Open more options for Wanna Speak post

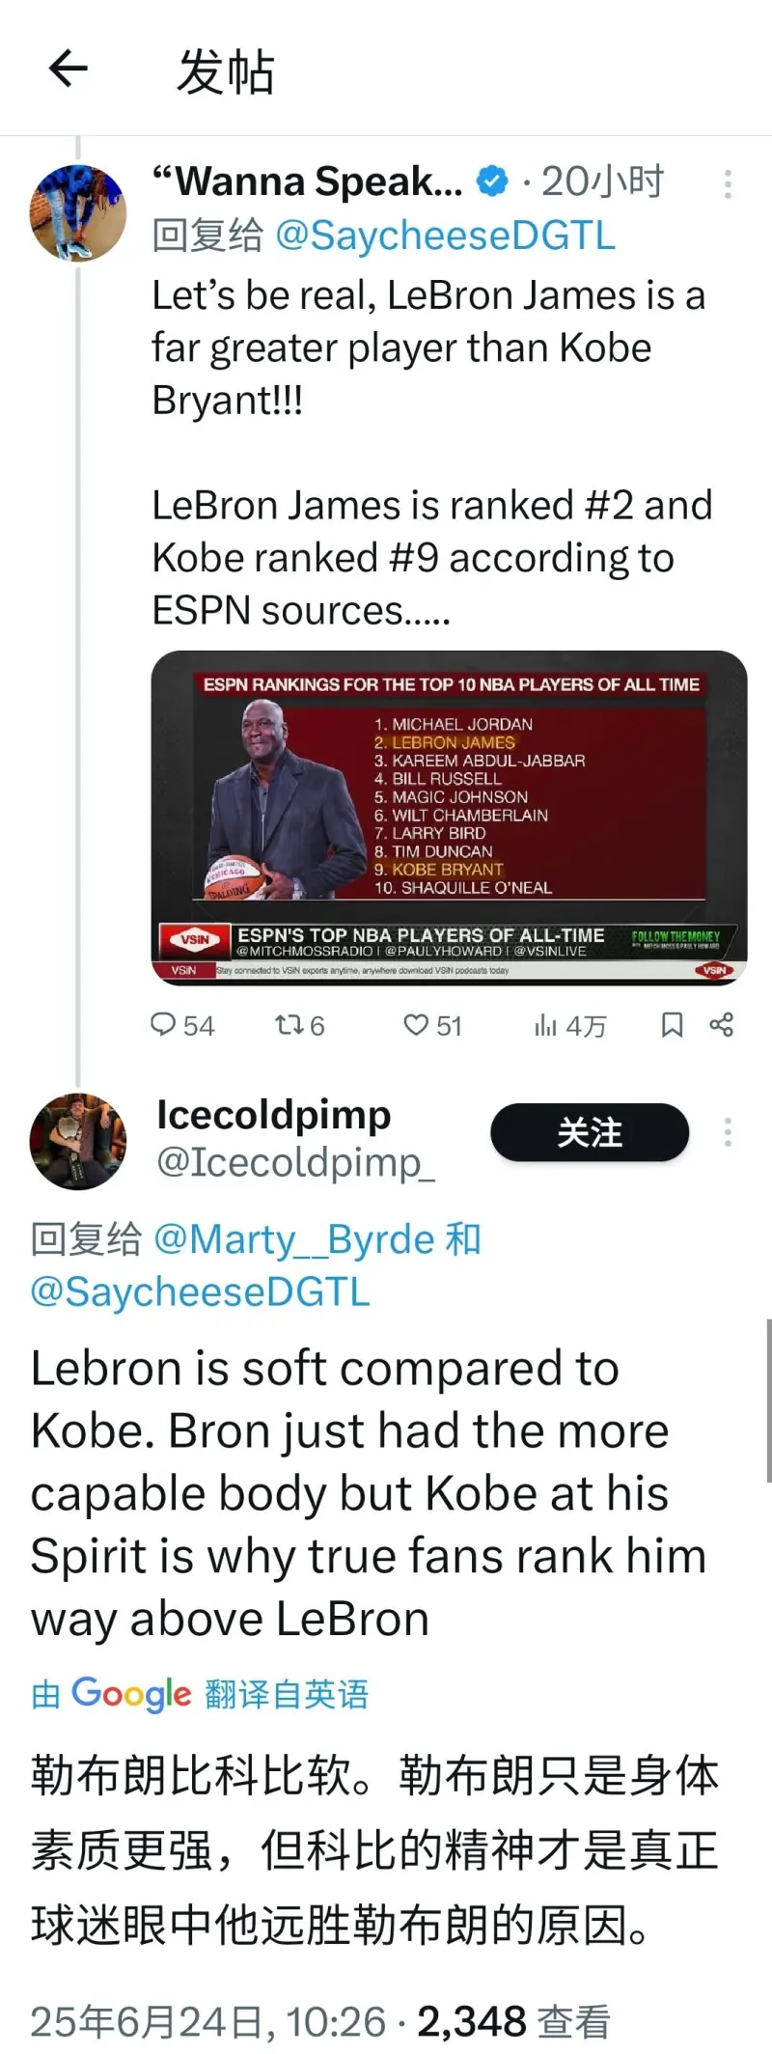(x=728, y=183)
